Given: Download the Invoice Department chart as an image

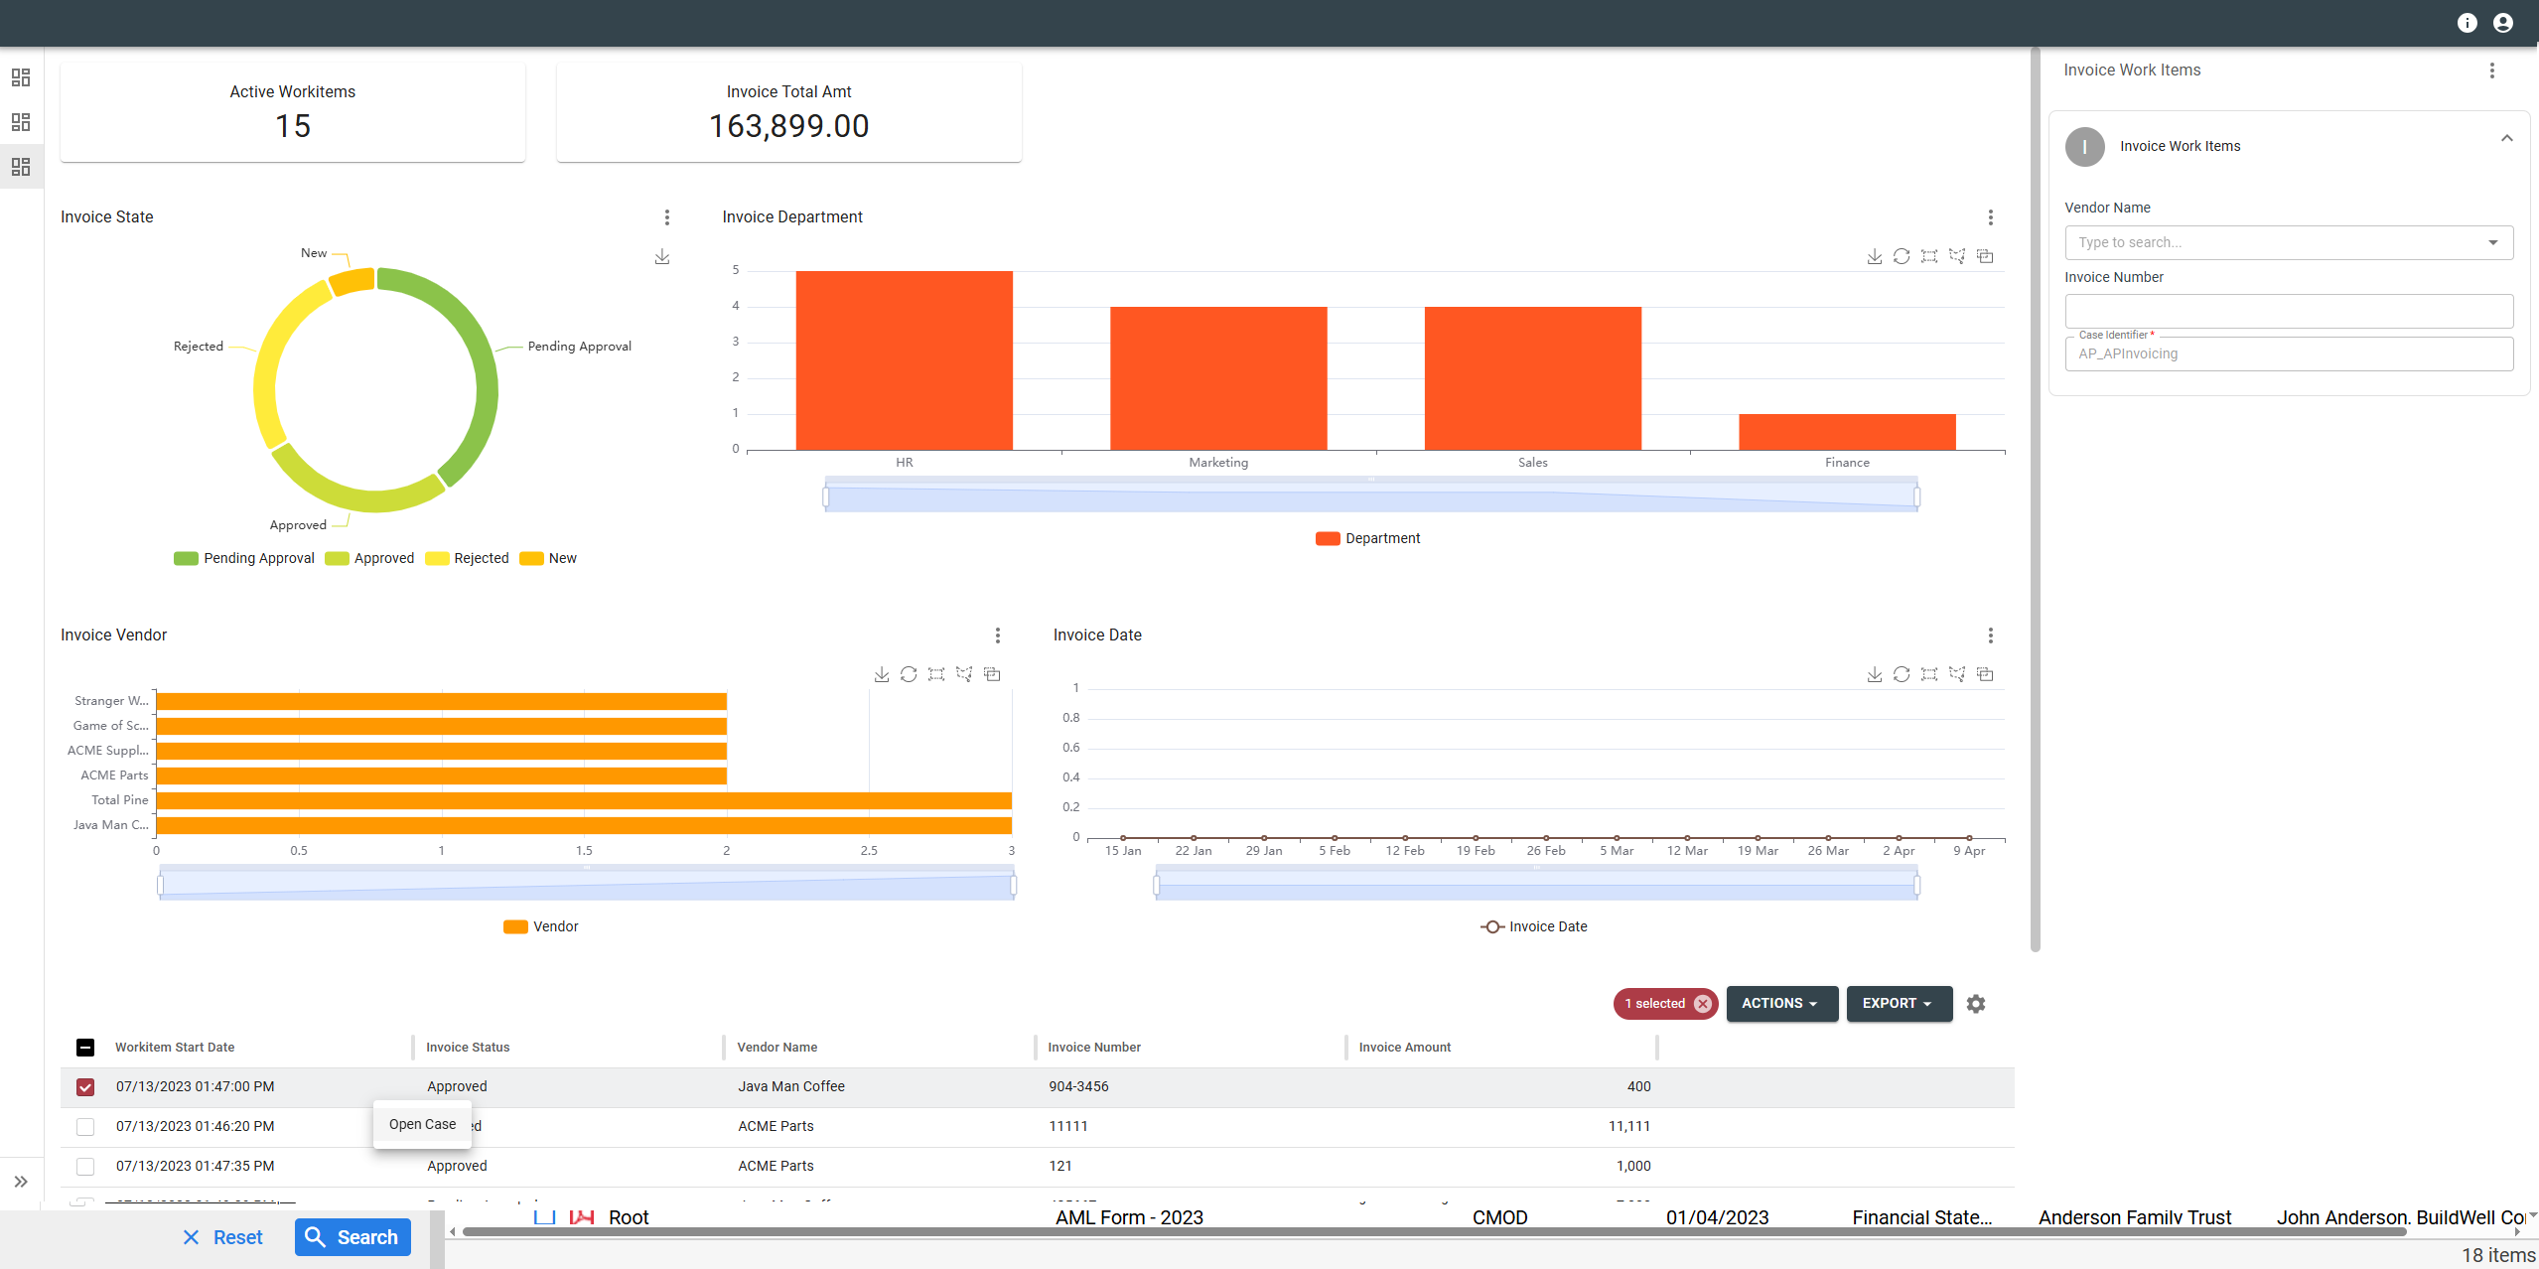Looking at the screenshot, I should (1874, 256).
